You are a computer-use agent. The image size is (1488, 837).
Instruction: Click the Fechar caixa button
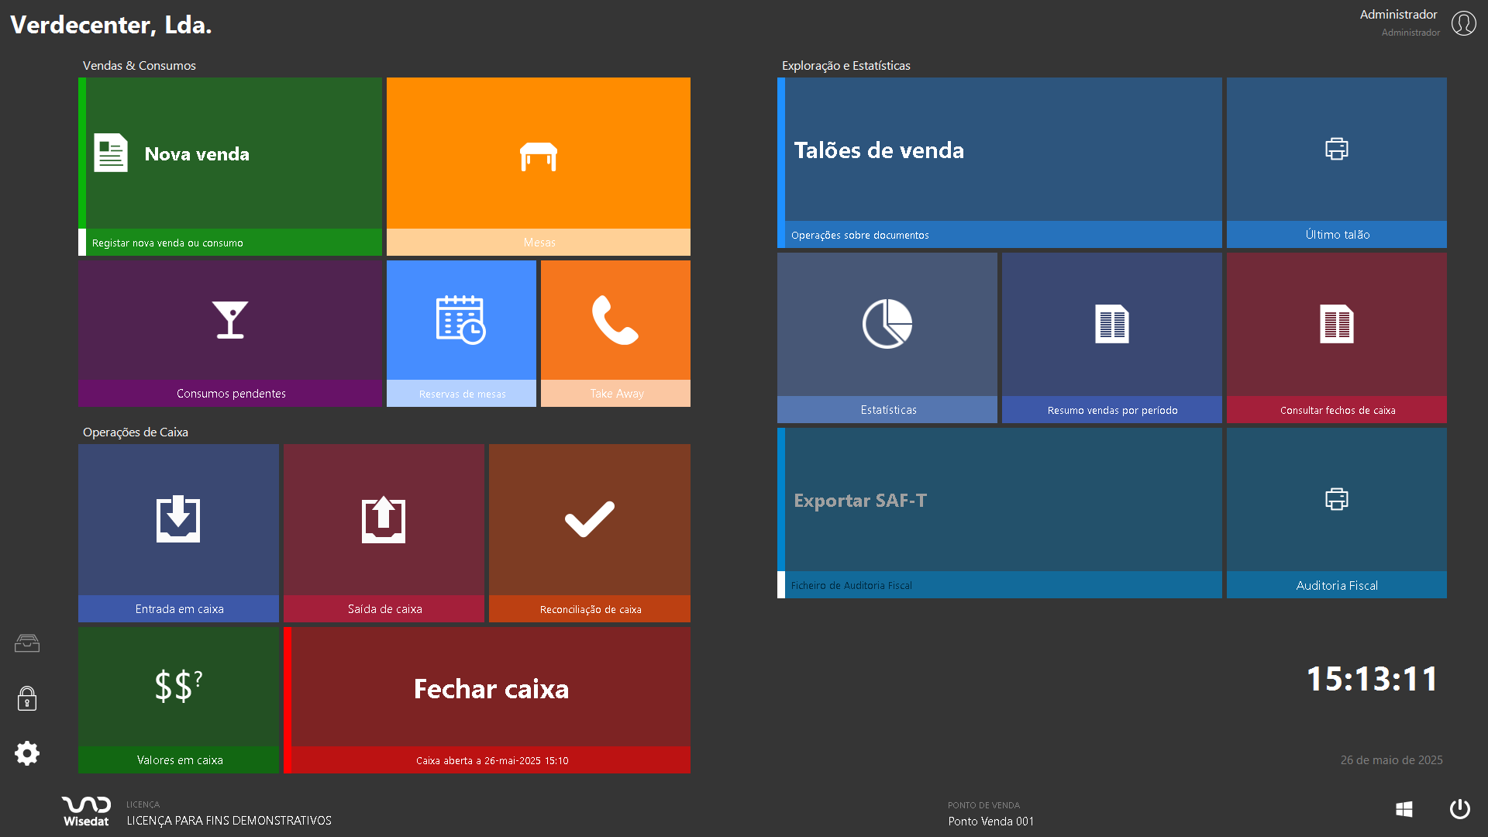(x=491, y=689)
